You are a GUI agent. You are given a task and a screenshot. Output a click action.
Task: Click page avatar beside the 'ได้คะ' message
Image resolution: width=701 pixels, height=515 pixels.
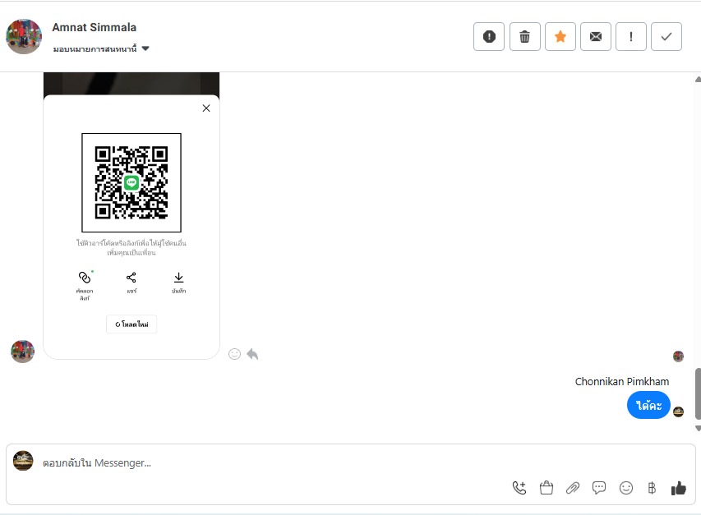[x=678, y=412]
